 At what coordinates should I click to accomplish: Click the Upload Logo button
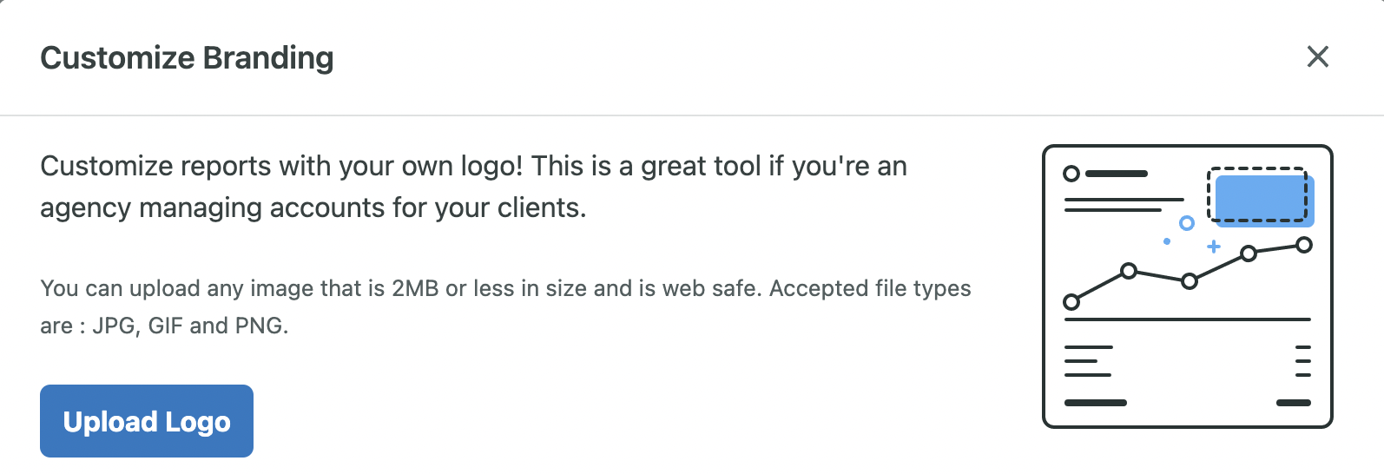pos(147,421)
